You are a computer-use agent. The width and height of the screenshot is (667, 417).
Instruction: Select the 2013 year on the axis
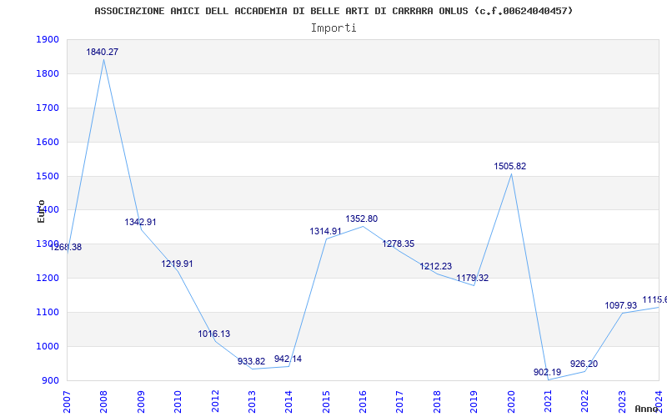pyautogui.click(x=252, y=402)
